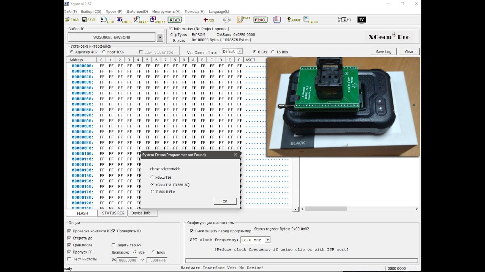
Task: Choose TL866-II Plus model option
Action: tap(152, 192)
